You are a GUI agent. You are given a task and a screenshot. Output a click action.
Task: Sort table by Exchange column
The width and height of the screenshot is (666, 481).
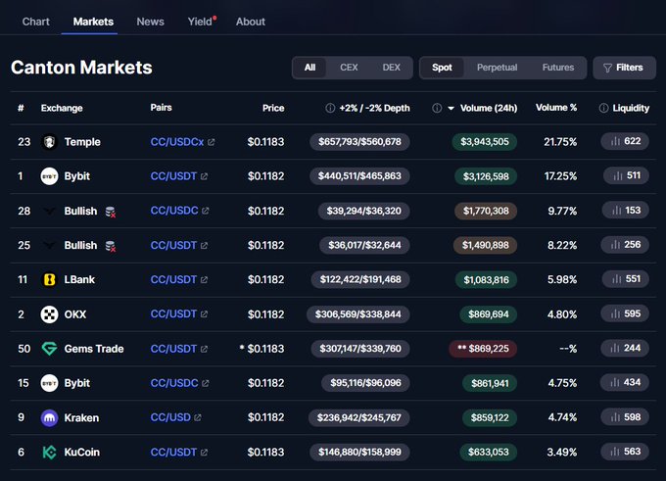click(x=62, y=108)
